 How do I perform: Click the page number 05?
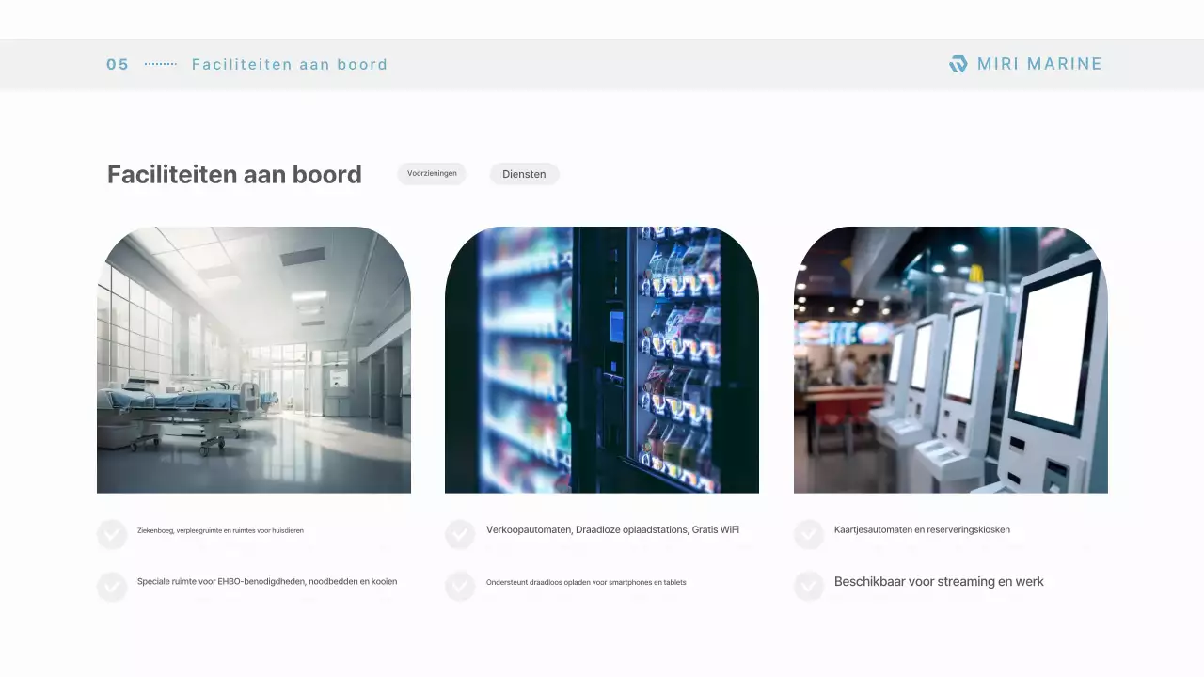pos(117,64)
